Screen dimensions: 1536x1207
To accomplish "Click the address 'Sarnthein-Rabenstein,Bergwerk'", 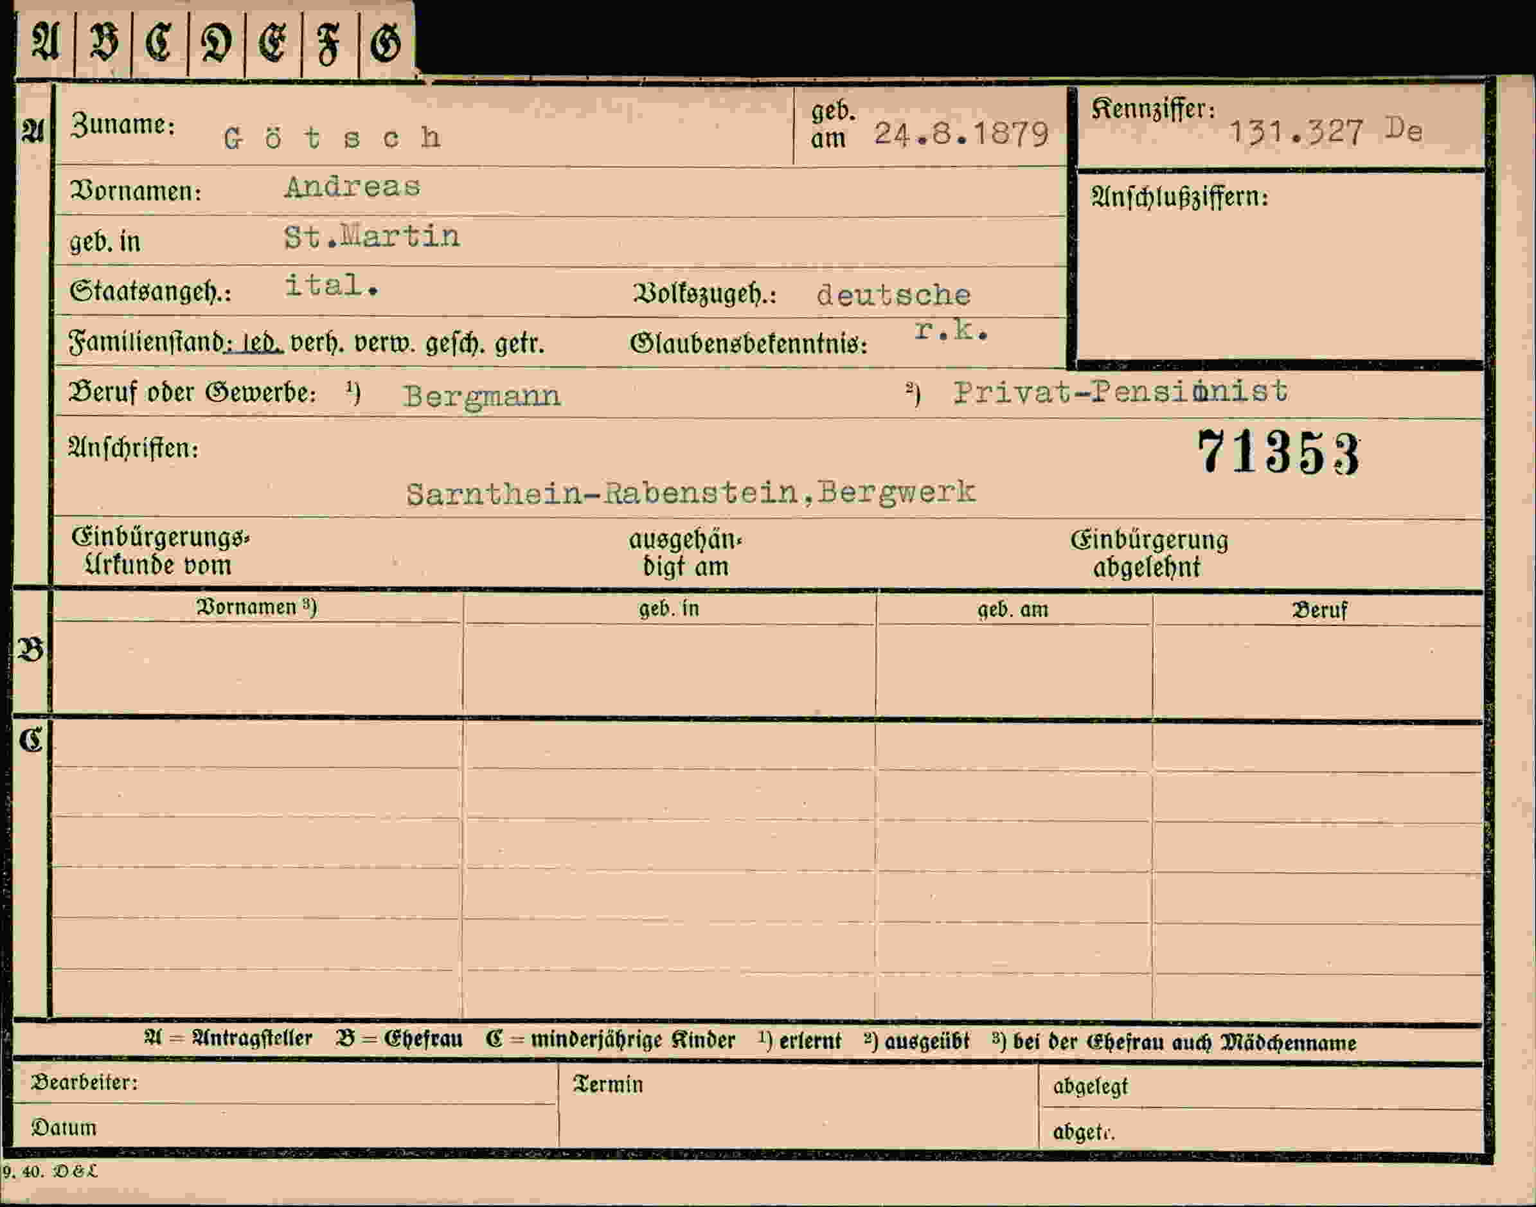I will (x=691, y=492).
